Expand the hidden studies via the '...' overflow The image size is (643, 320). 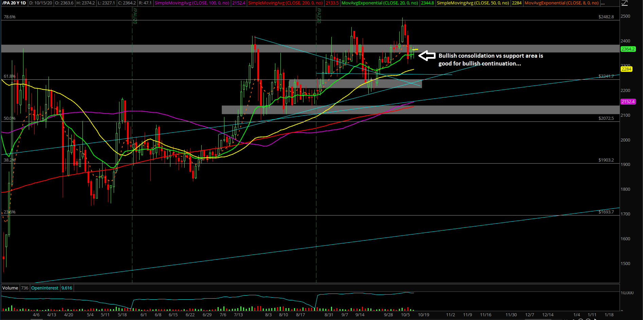click(602, 3)
